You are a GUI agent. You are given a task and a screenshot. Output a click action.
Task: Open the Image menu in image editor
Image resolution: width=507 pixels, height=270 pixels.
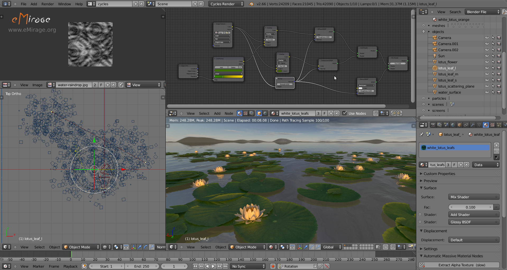tap(37, 85)
